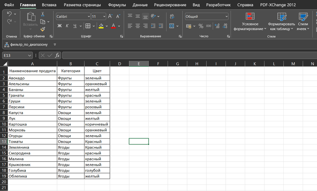The image size is (317, 191).
Task: Select cell containing Авокадо
Action: [32, 78]
